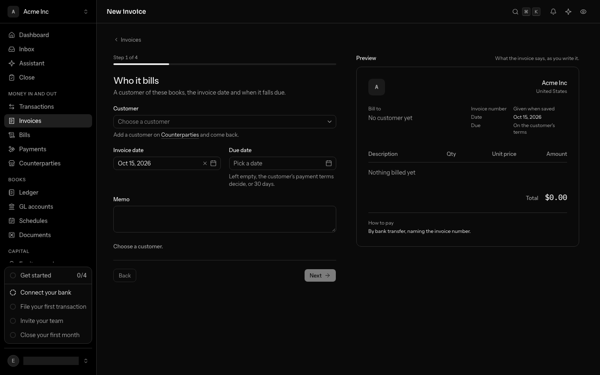Follow the Counterparties link under Customer

click(x=180, y=135)
